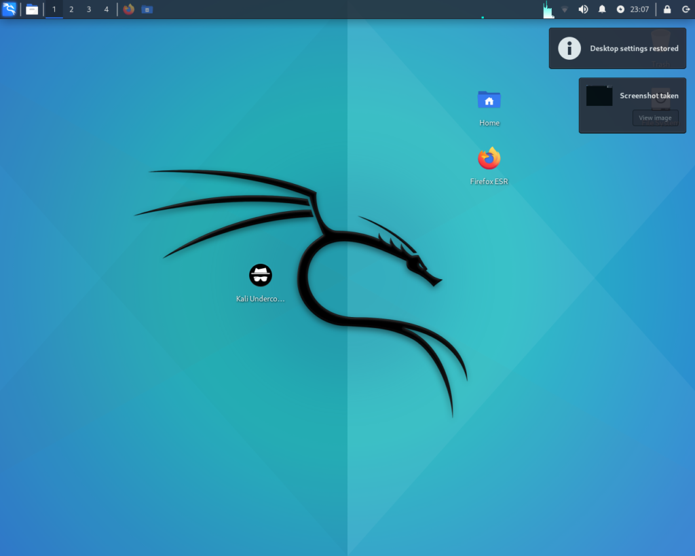
Task: Click the screenshot thumbnail in the notification
Action: coord(599,96)
